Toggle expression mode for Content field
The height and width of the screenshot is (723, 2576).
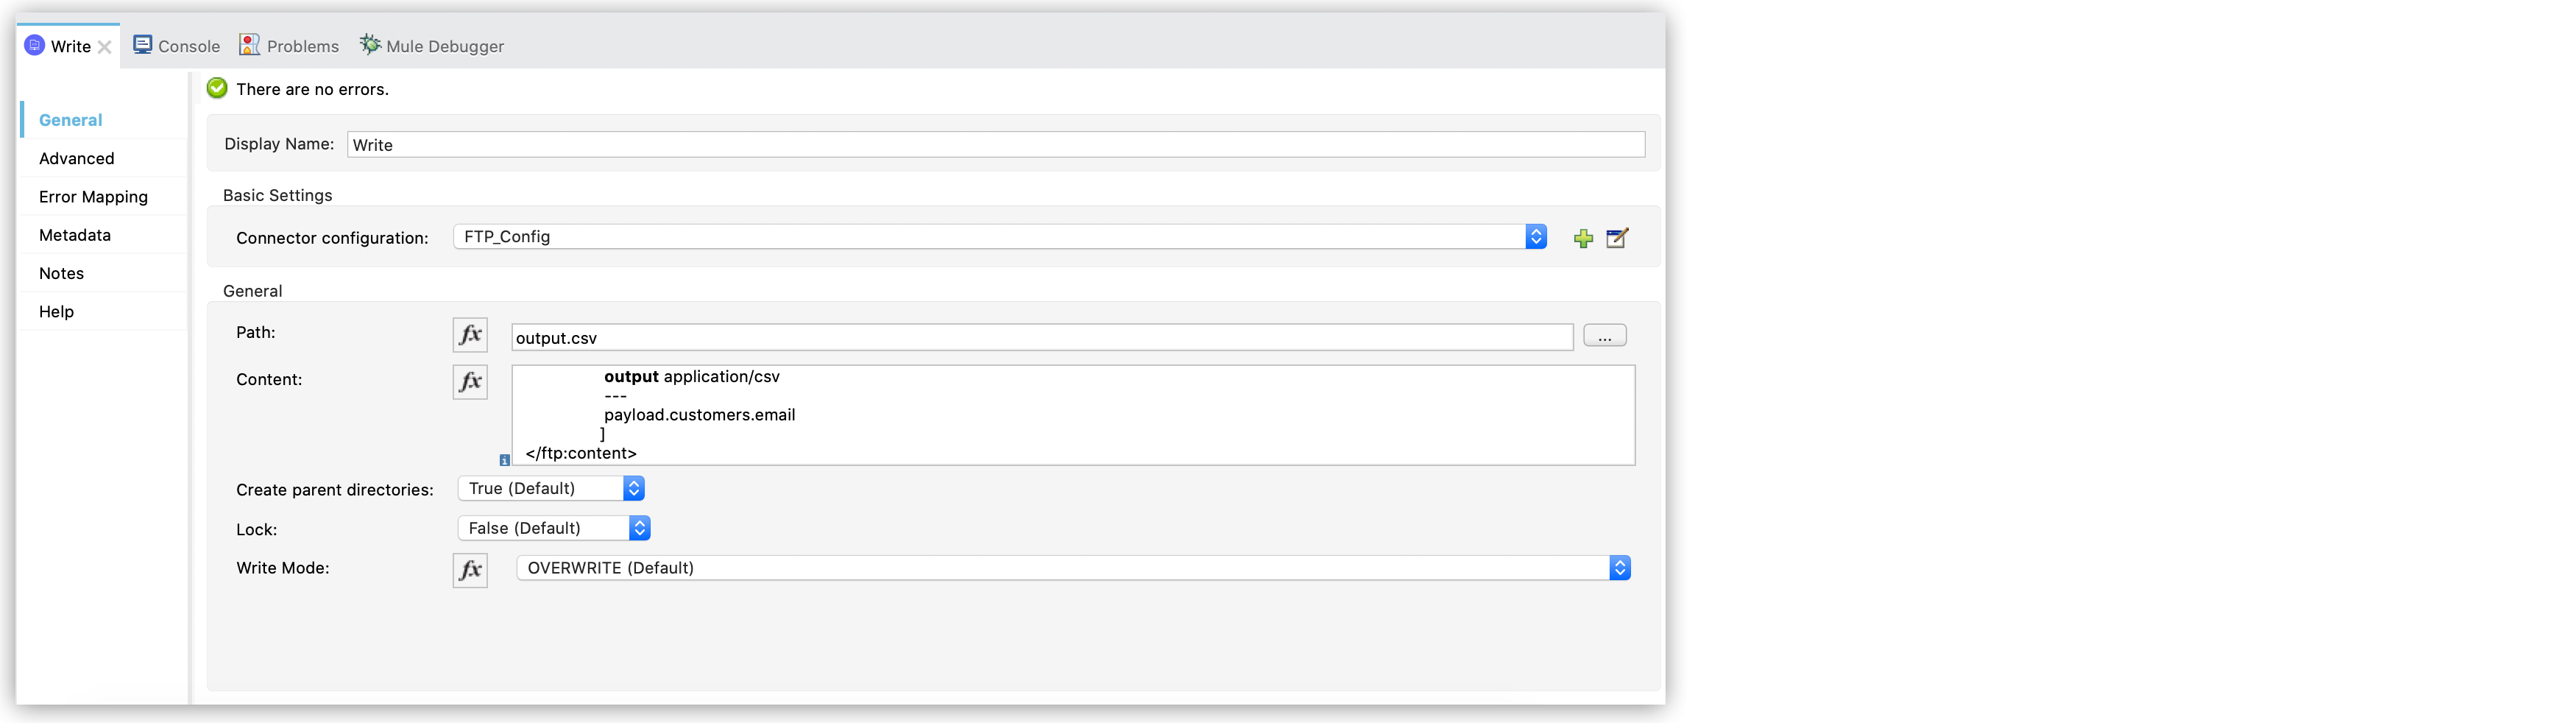[x=470, y=382]
